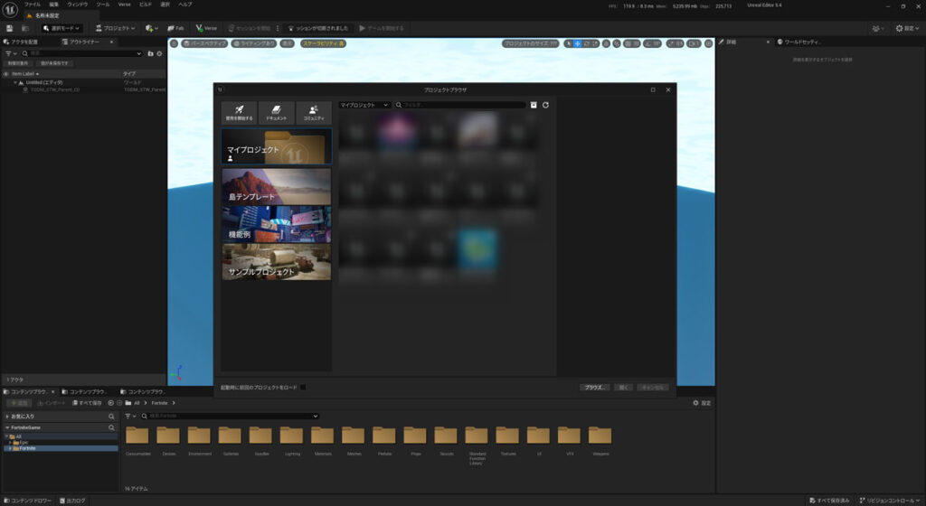The image size is (926, 506).
Task: Open the Weapons folder
Action: (600, 441)
